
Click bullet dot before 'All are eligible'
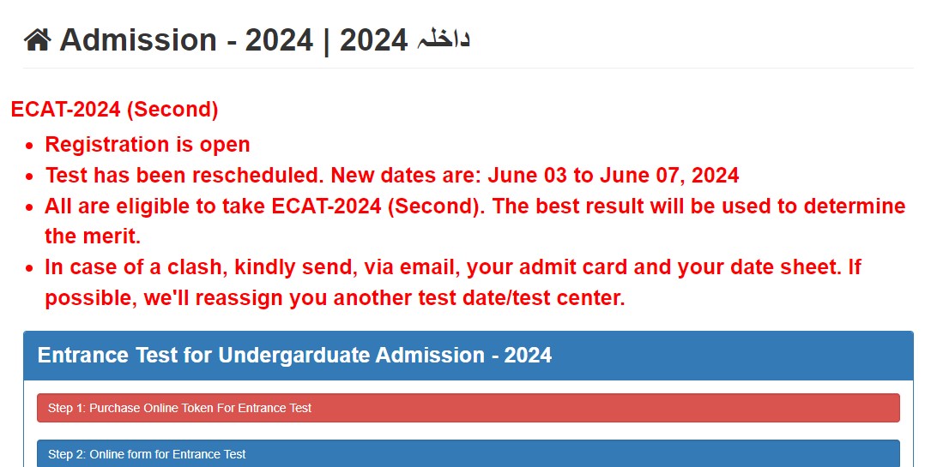(30, 207)
